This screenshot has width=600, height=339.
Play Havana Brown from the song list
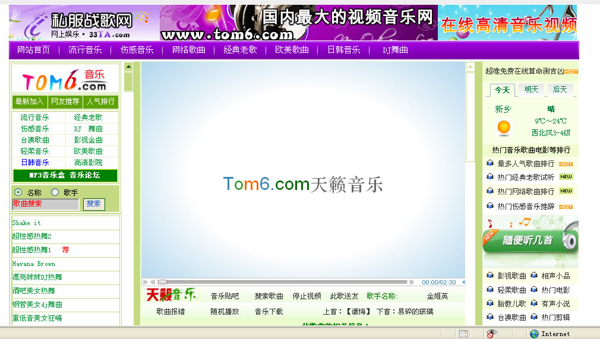pyautogui.click(x=34, y=264)
